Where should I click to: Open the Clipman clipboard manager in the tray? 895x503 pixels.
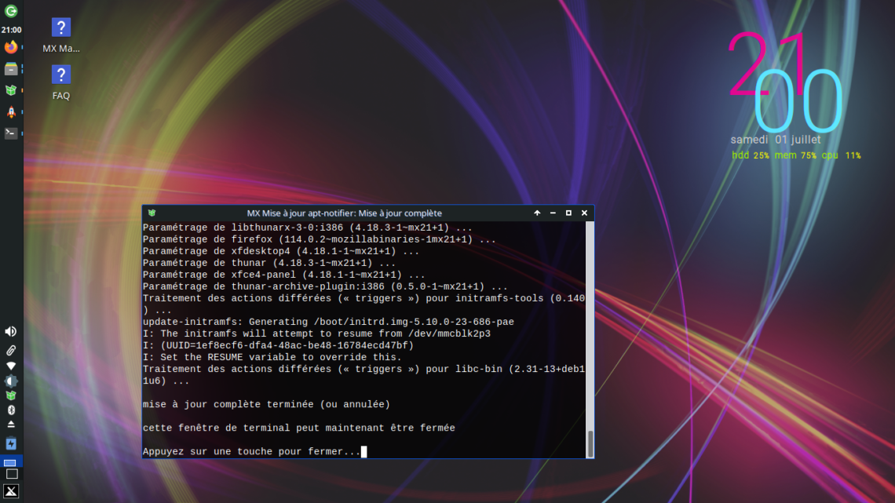point(9,351)
